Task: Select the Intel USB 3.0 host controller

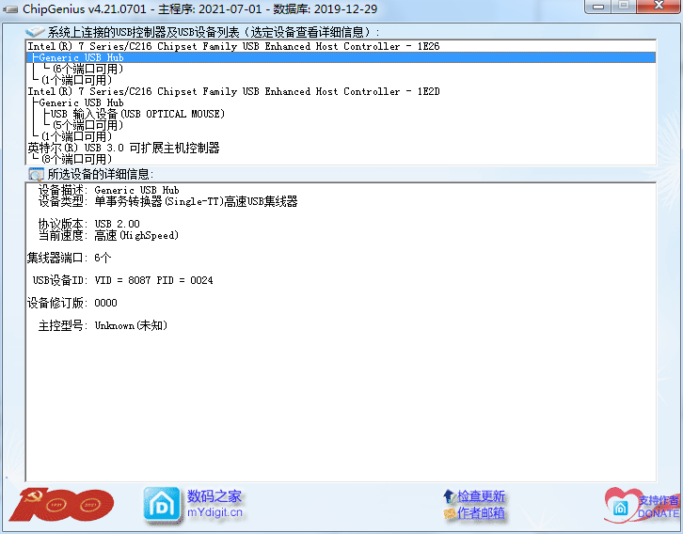Action: click(123, 148)
